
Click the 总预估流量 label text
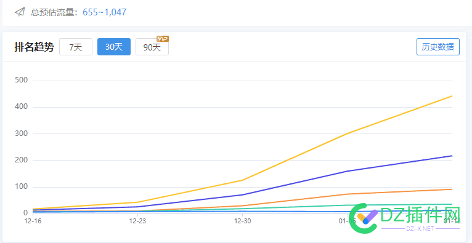click(x=54, y=12)
